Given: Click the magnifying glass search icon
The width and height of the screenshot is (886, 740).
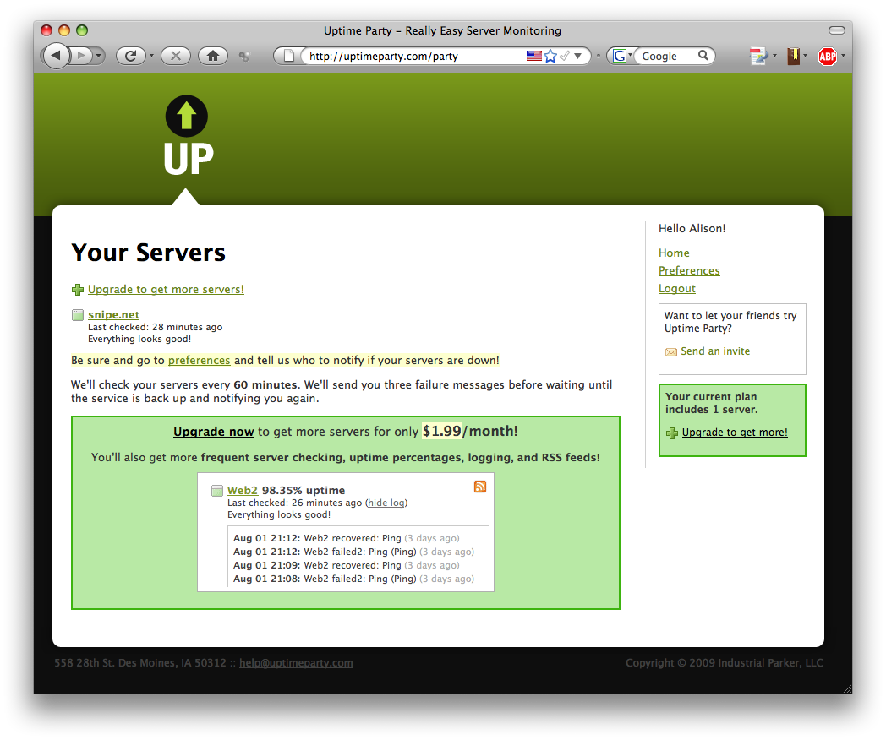Looking at the screenshot, I should coord(703,55).
